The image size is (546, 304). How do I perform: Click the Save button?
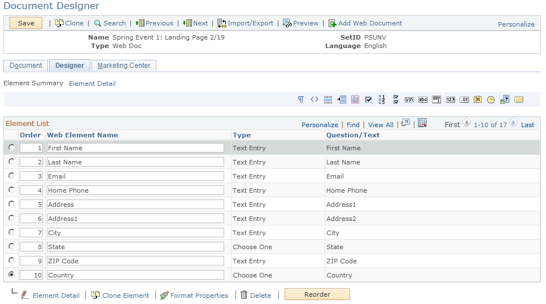pos(26,23)
